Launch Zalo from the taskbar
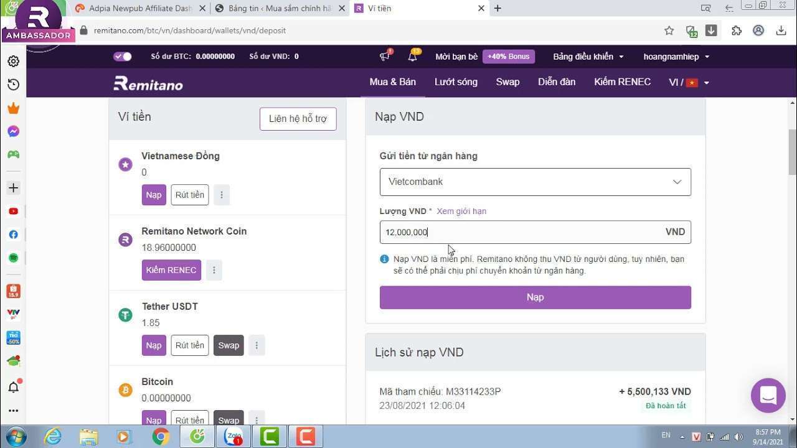Viewport: 797px width, 448px height. click(233, 437)
